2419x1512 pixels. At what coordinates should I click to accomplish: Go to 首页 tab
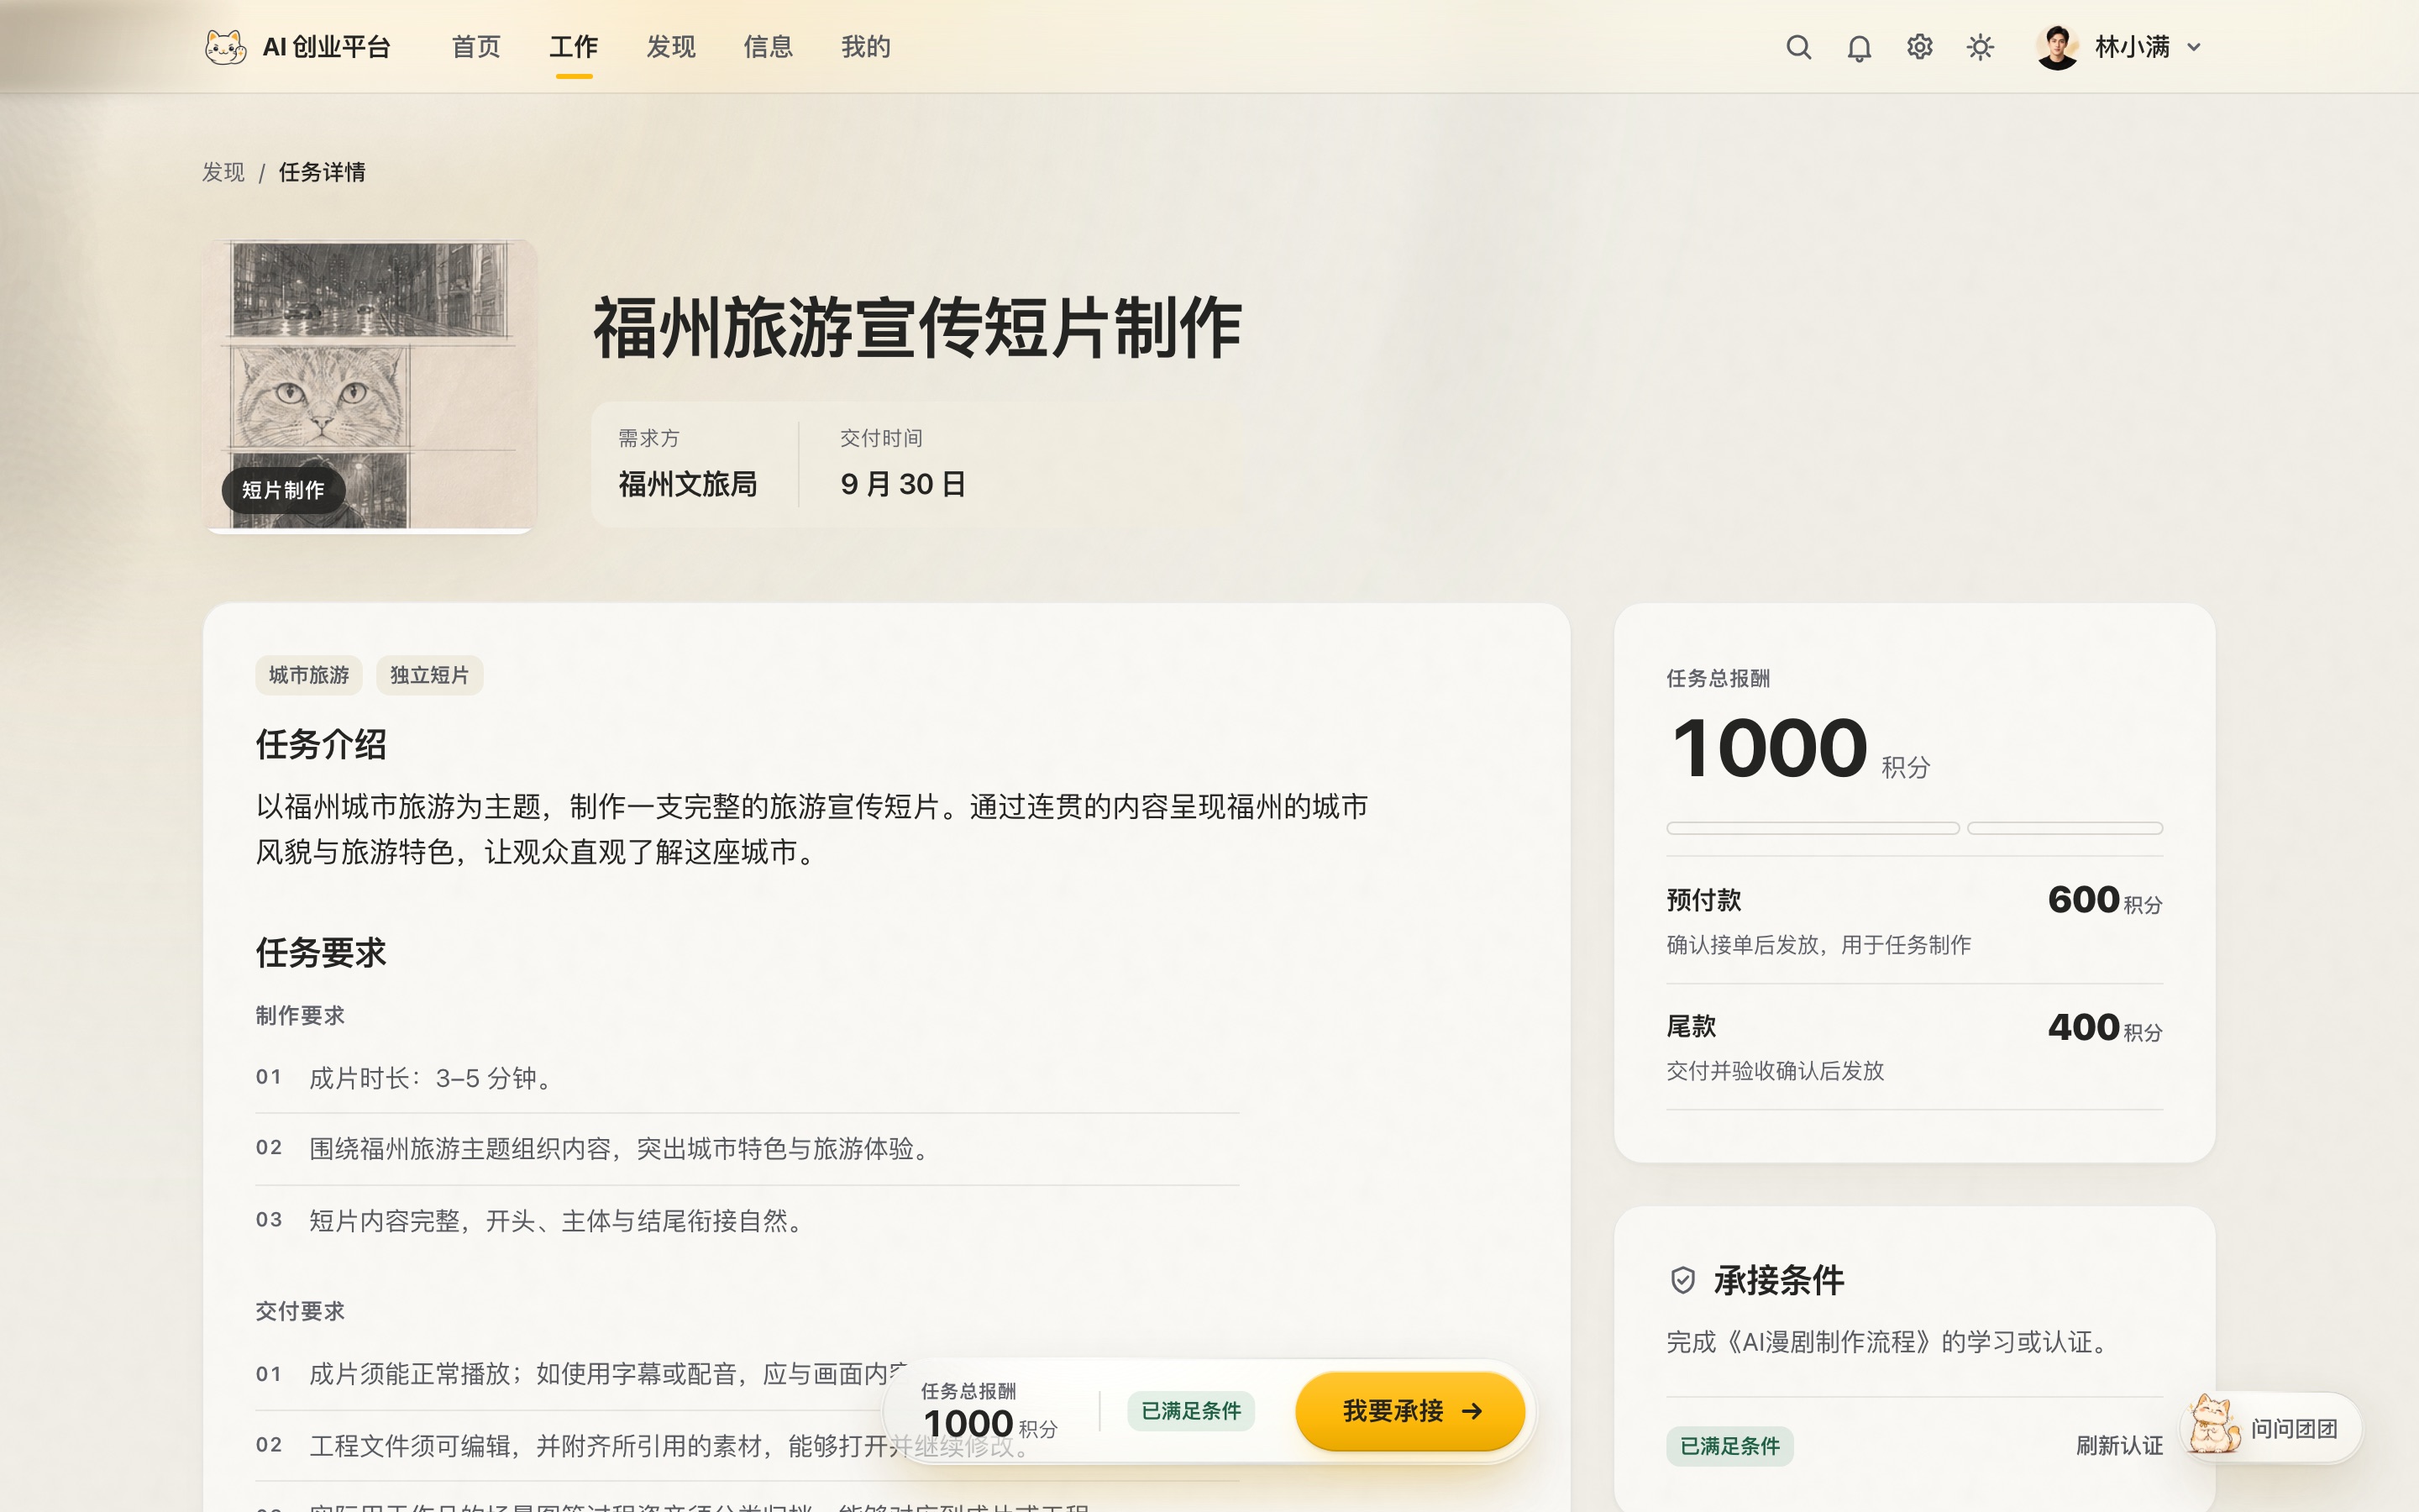click(x=475, y=47)
